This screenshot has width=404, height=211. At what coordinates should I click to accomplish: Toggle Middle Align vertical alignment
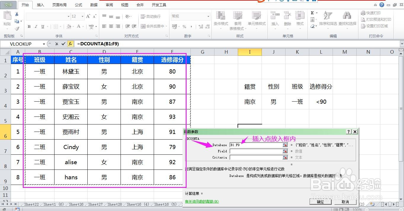(x=111, y=17)
